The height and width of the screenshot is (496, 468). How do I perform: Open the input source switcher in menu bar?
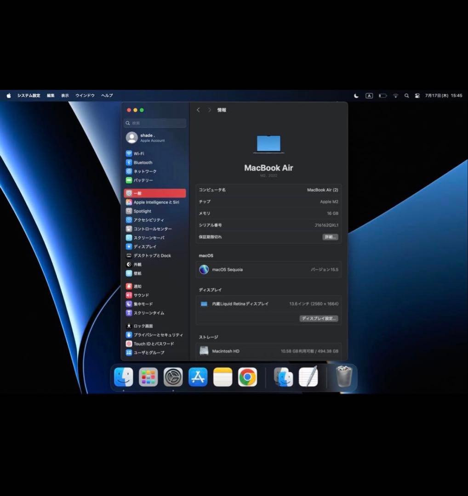[x=369, y=96]
